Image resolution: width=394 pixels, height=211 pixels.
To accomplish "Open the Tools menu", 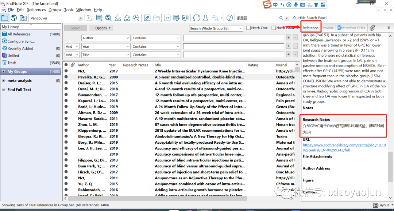I will 69,10.
